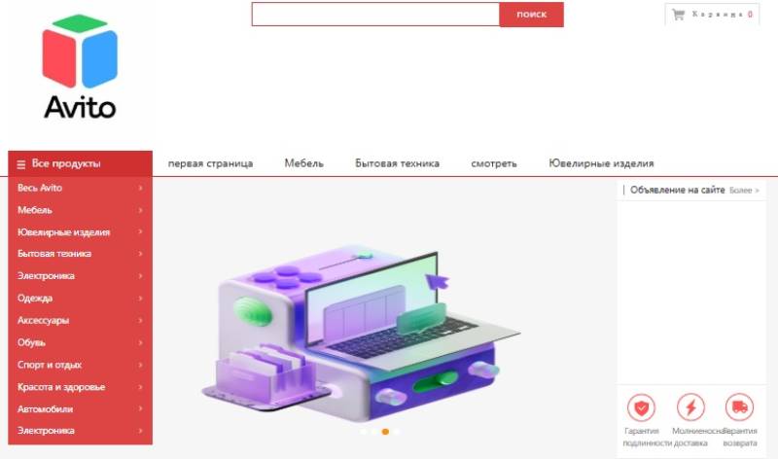
Task: Select the last carousel slide dot
Action: click(396, 432)
